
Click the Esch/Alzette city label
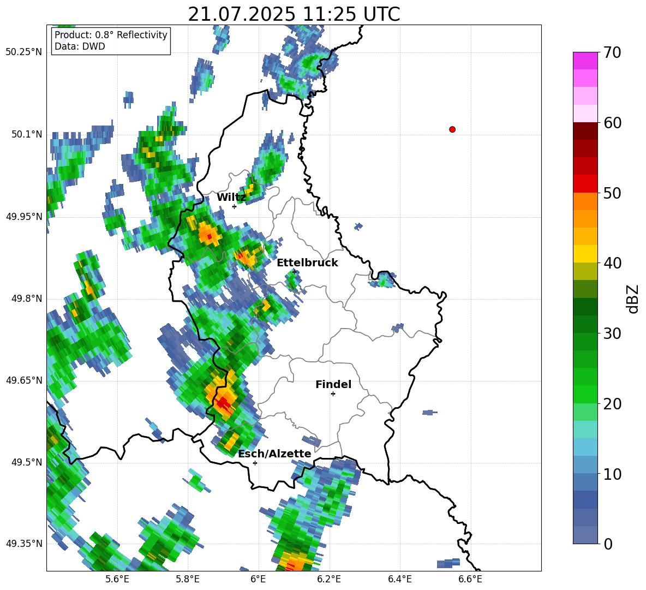pos(274,454)
